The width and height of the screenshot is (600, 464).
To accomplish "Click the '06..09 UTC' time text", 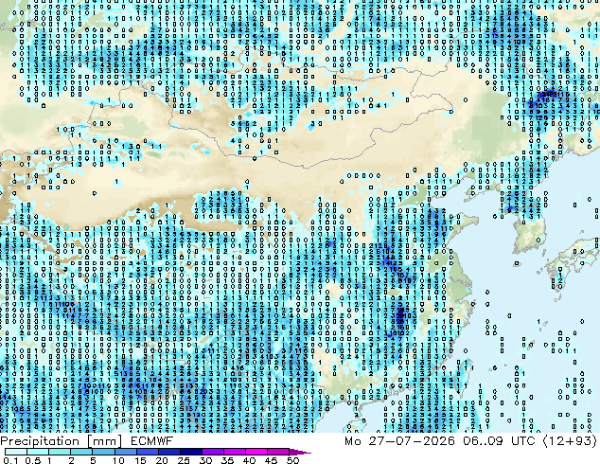I will tap(499, 441).
